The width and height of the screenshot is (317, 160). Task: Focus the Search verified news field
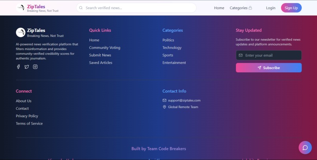point(136,8)
